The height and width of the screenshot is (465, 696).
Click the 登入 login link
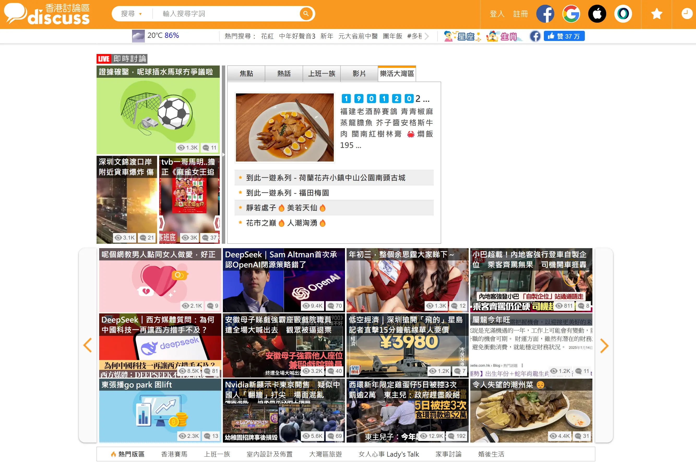tap(497, 14)
